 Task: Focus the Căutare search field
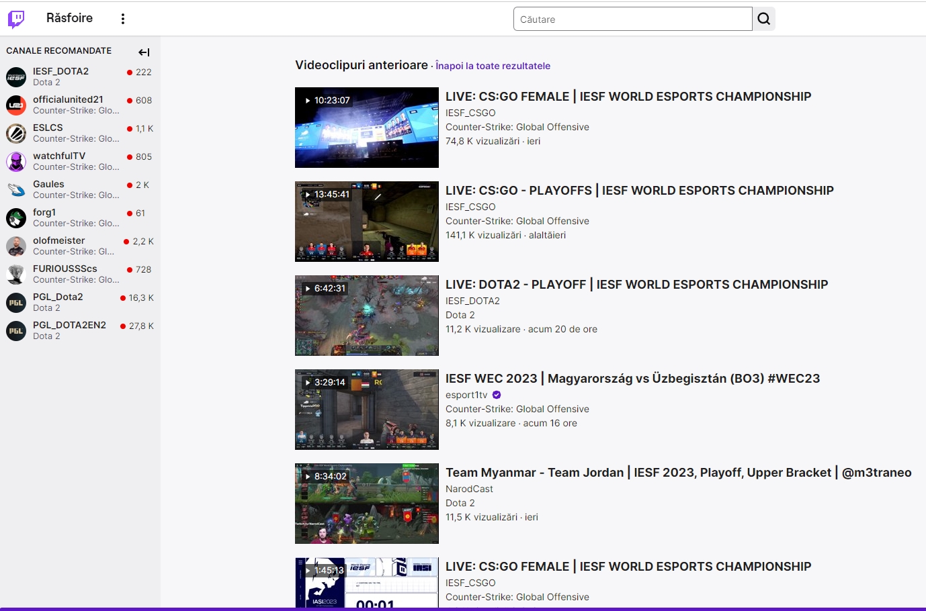click(x=633, y=19)
